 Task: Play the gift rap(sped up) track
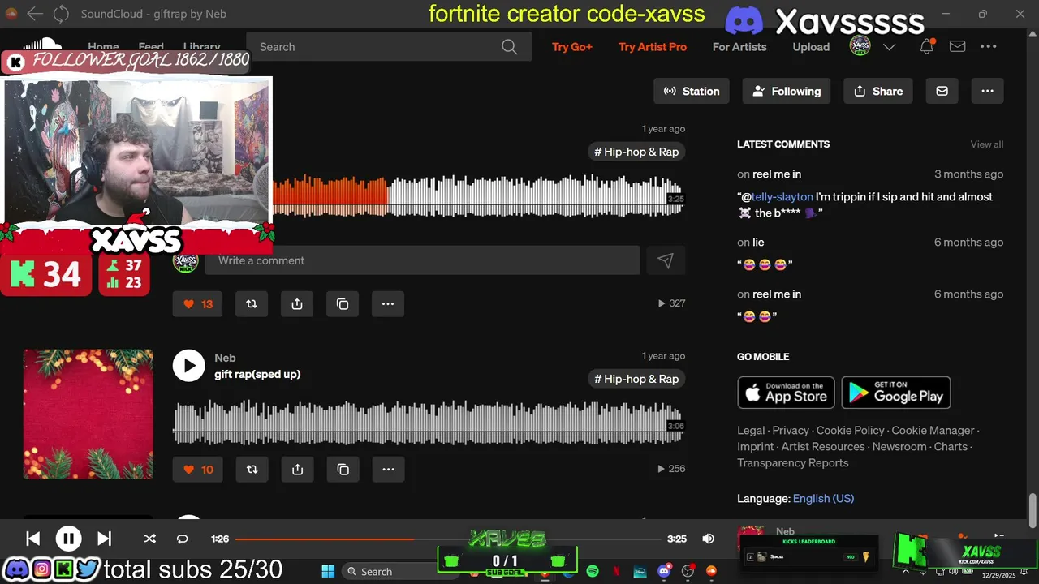tap(188, 366)
